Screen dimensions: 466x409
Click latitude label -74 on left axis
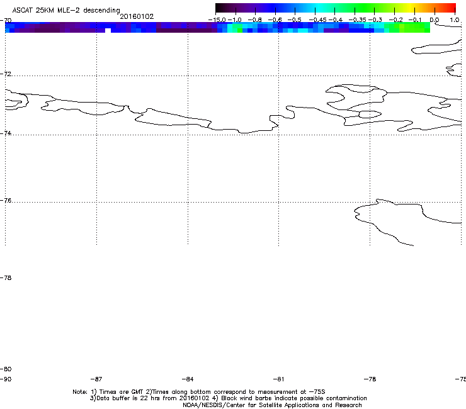(x=6, y=133)
